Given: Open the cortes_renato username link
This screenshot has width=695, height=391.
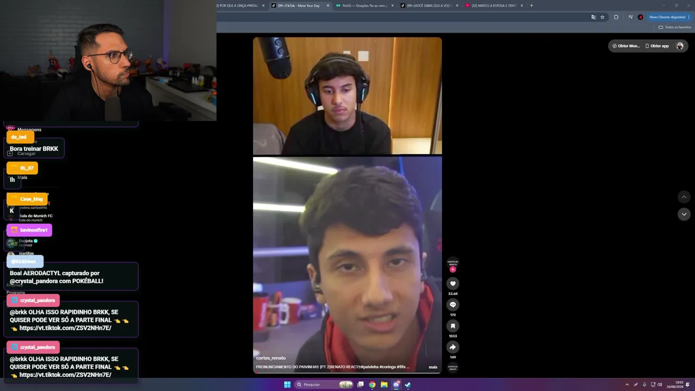Looking at the screenshot, I should click(x=271, y=358).
